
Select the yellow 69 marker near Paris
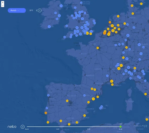pyautogui.click(x=98, y=48)
